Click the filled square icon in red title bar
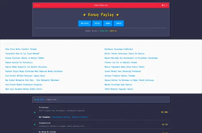202x133 pixels. [163, 5]
